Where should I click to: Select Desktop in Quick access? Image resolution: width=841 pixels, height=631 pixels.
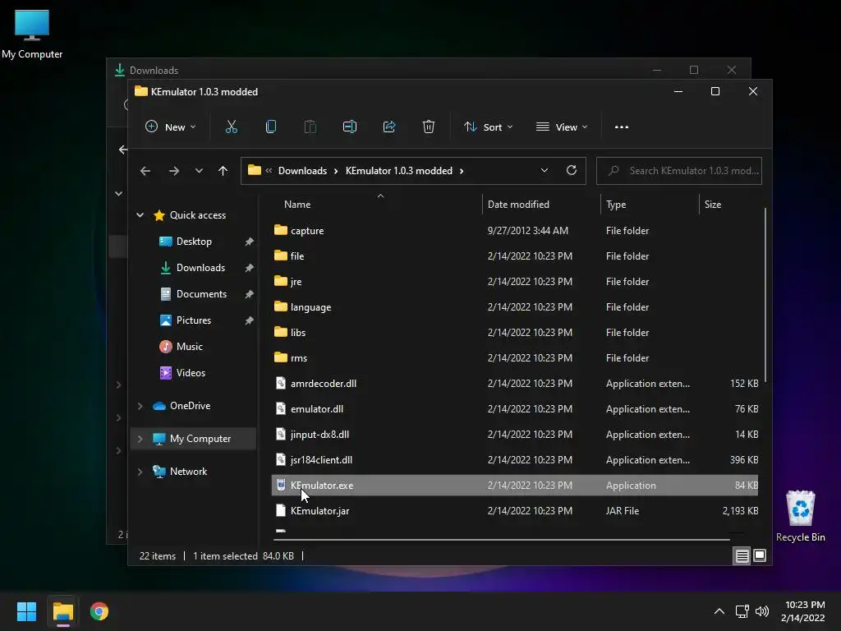coord(194,242)
